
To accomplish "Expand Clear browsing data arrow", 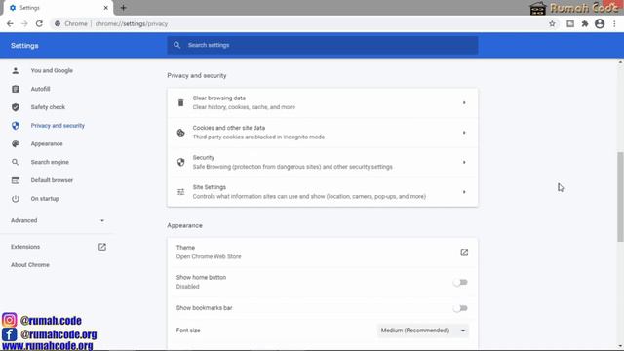I will [x=464, y=102].
